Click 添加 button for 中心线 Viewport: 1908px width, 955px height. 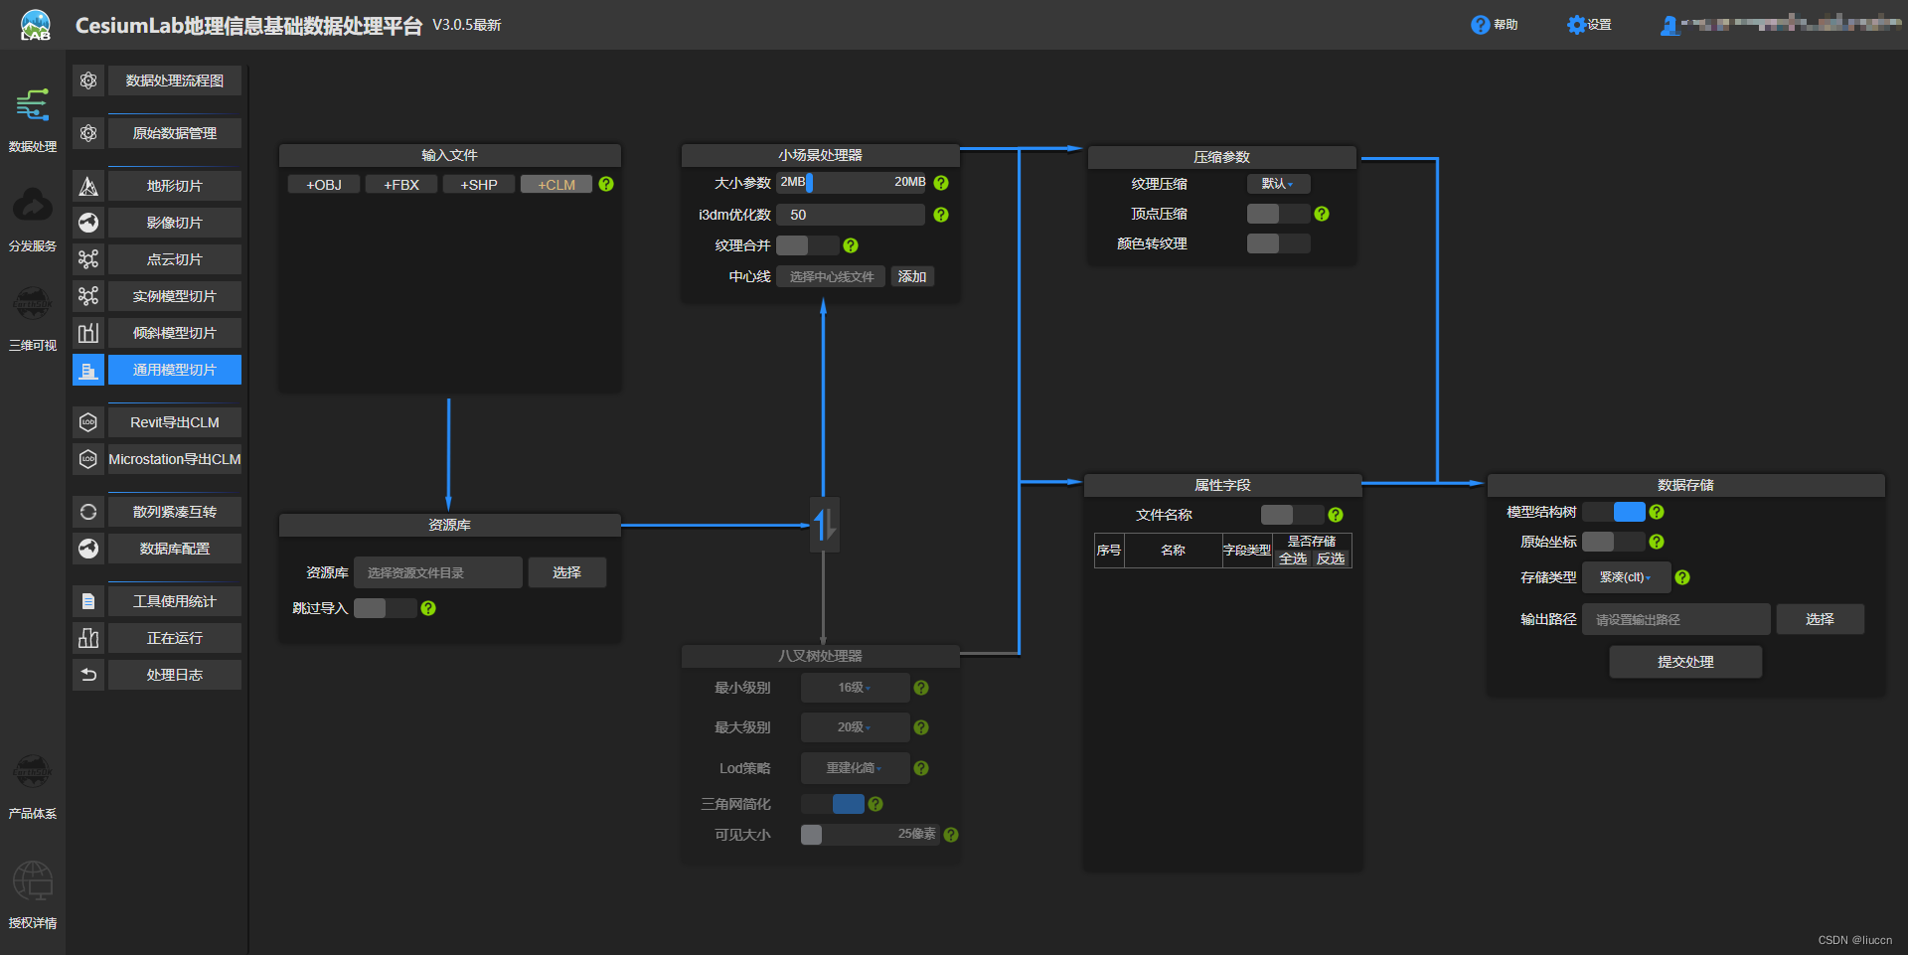(912, 277)
